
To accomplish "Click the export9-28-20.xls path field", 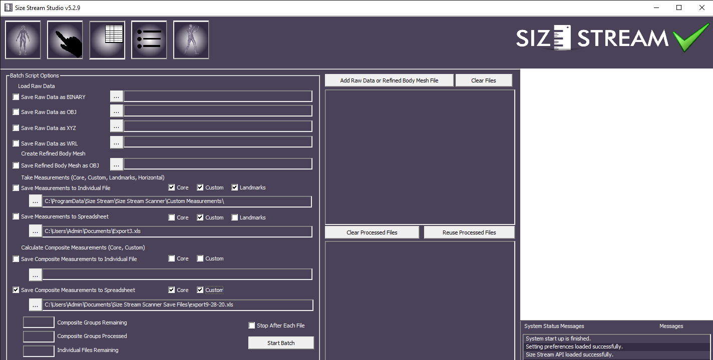I will click(178, 305).
